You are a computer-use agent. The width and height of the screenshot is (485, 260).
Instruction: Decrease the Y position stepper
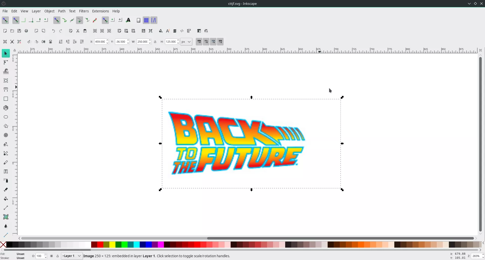tap(128, 43)
